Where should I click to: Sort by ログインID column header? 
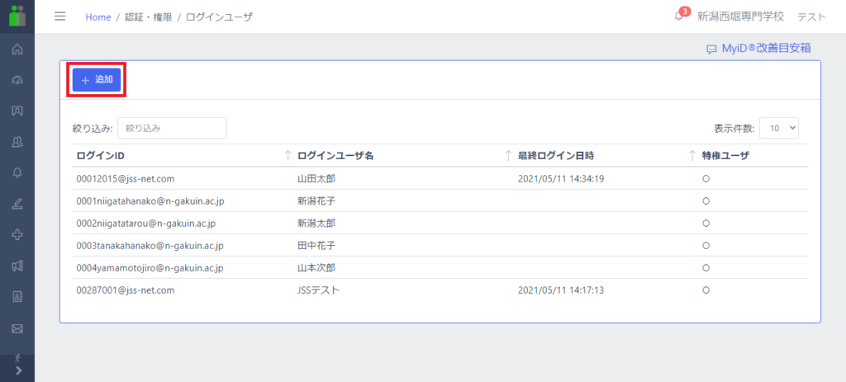coord(100,156)
